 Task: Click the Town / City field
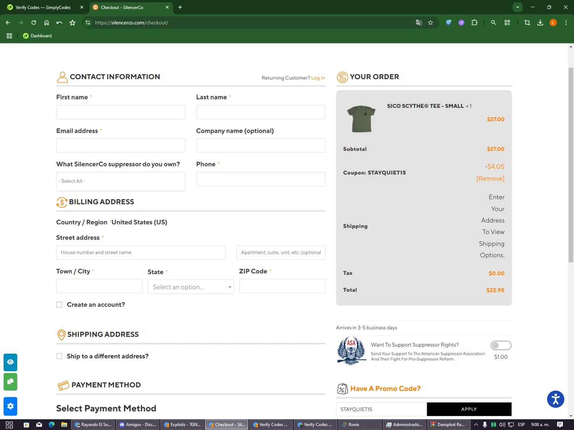[x=99, y=286]
